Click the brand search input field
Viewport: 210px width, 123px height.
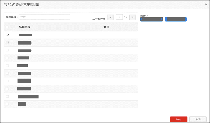coord(44,17)
